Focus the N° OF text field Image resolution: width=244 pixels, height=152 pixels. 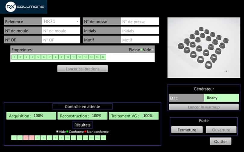pos(61,40)
